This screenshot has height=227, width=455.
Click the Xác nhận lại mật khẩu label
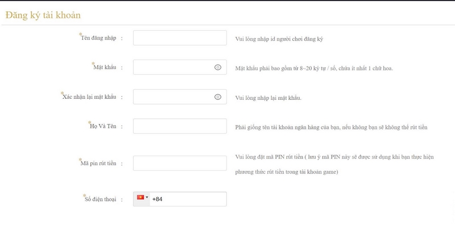pos(89,97)
